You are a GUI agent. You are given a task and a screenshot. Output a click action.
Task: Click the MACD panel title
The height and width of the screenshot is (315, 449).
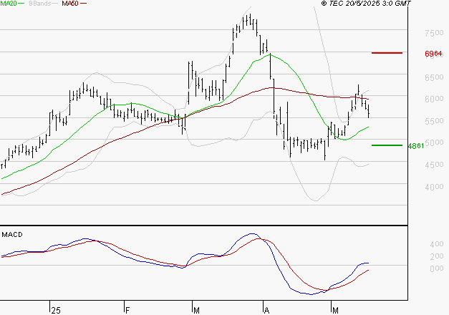click(11, 234)
